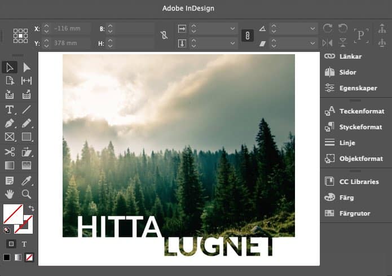Flip vertical
Screen dimensions: 392x276
[x=343, y=43]
